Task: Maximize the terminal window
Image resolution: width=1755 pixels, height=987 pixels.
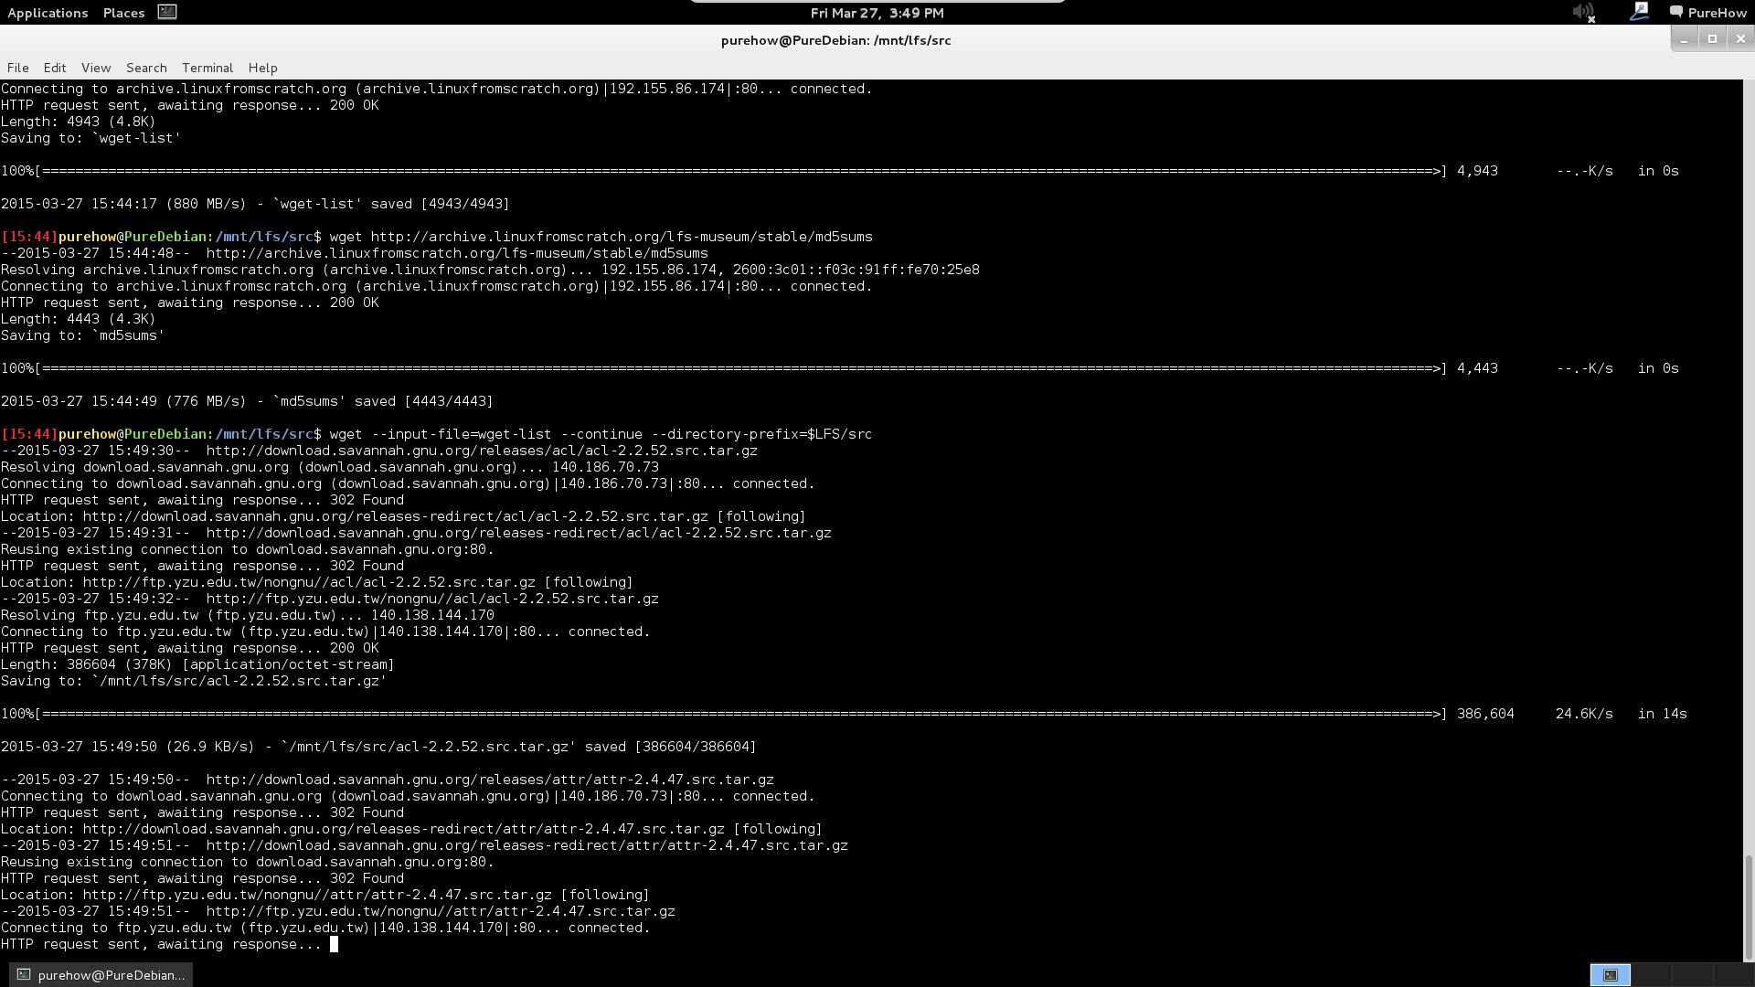Action: coord(1712,38)
